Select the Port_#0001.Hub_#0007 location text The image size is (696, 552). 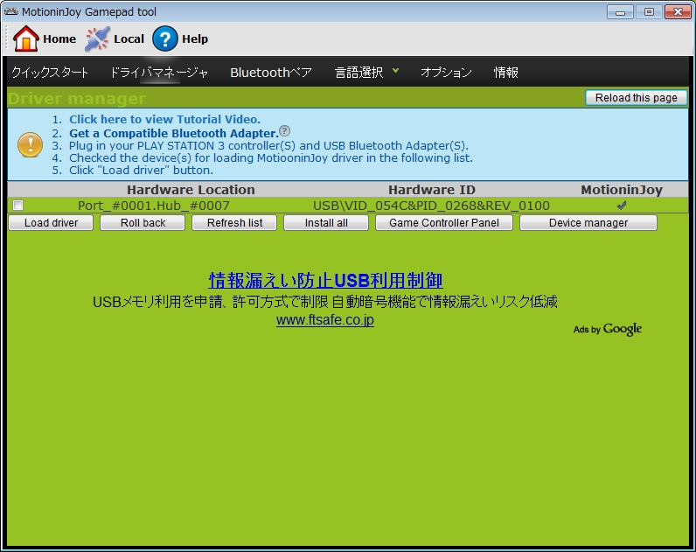(x=154, y=206)
